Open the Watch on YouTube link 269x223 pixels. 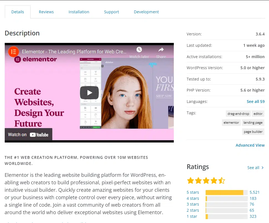tap(28, 134)
